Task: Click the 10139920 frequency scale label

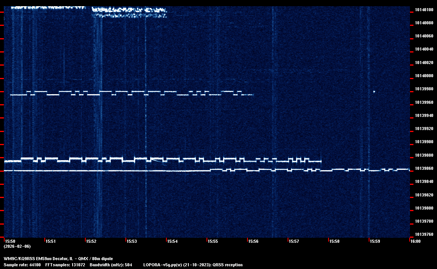Action: click(x=423, y=129)
